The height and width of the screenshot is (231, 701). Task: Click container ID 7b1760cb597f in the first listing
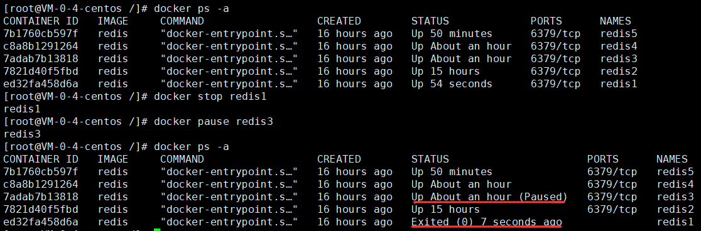[40, 33]
